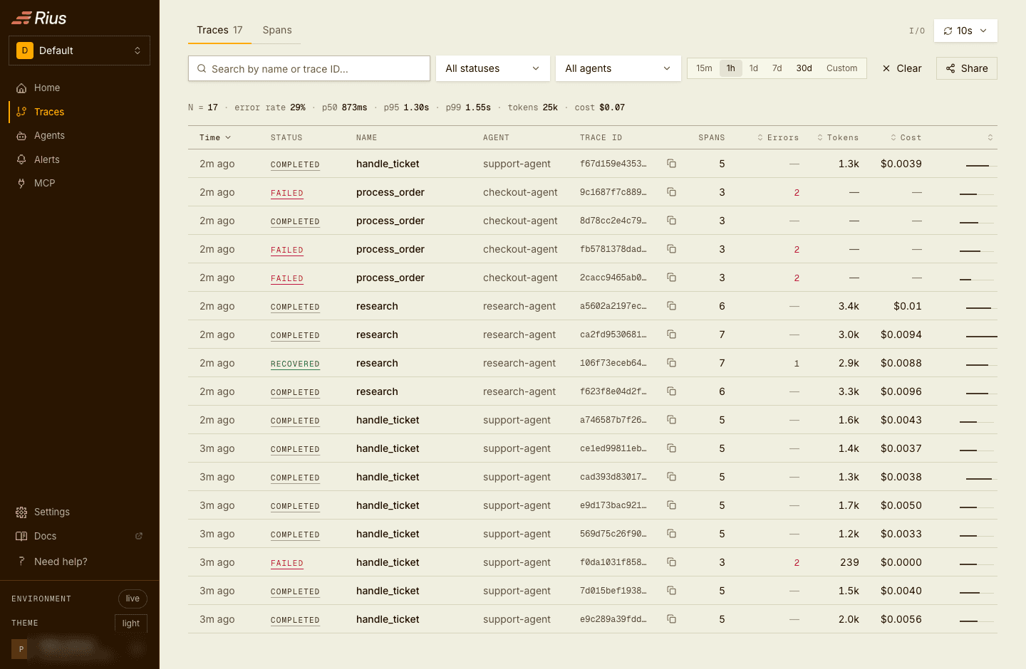The image size is (1026, 669).
Task: Switch to the Traces tab
Action: 219,30
